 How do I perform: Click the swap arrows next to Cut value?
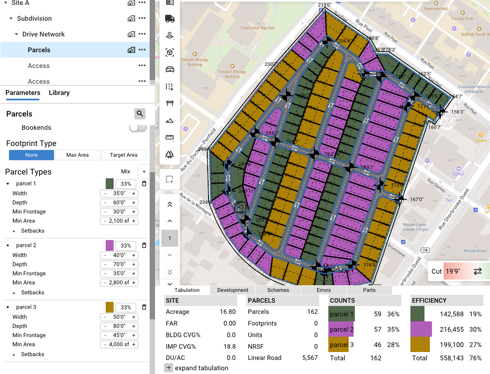[478, 271]
